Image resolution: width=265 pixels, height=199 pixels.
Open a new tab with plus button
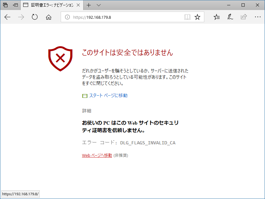(x=89, y=5)
